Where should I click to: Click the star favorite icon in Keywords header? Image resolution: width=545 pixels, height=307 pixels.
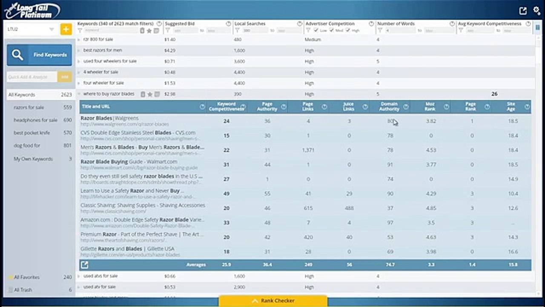[149, 31]
